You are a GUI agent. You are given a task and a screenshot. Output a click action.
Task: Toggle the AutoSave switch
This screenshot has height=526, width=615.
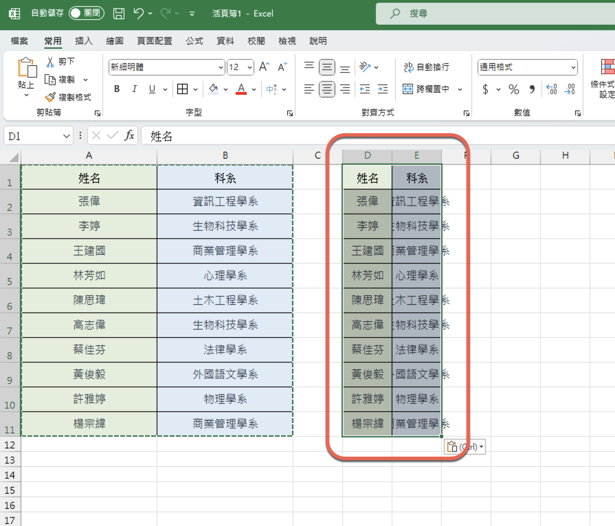[86, 13]
